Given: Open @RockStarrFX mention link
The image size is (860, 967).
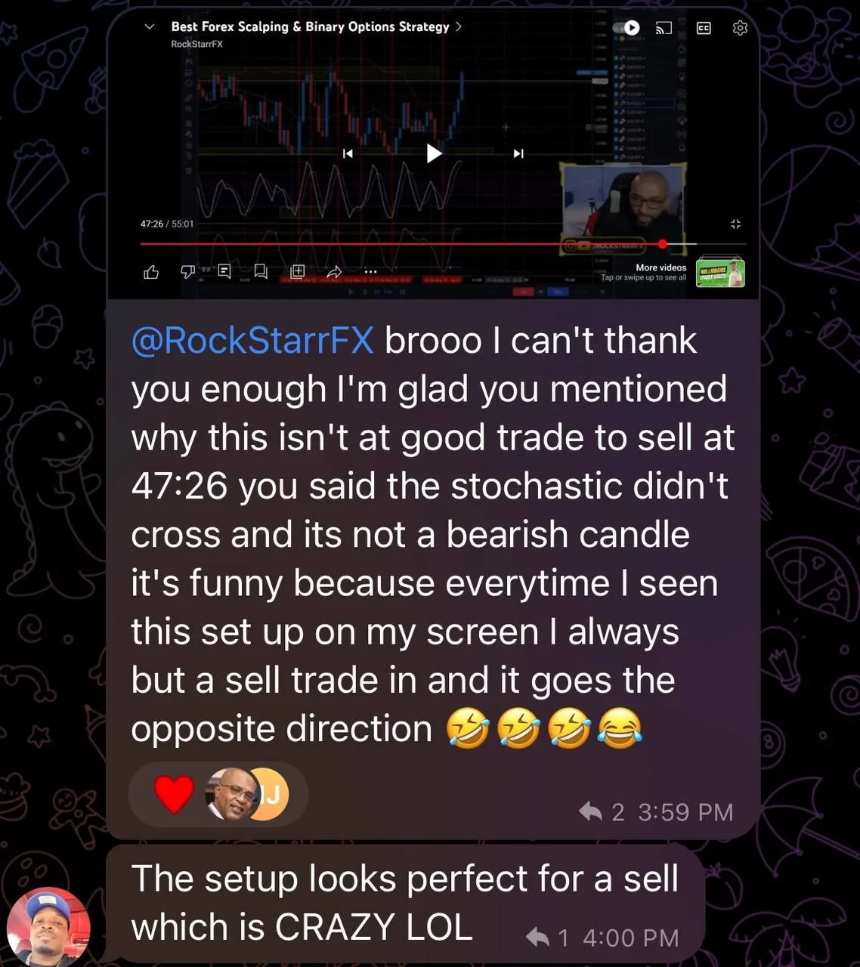Looking at the screenshot, I should tap(252, 340).
